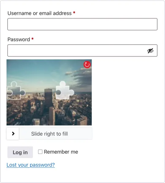Click the Log in button
Viewport: 165px width, 183px height.
[x=20, y=152]
